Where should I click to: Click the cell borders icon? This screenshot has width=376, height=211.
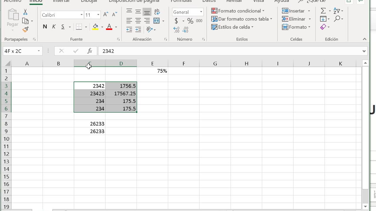tap(79, 27)
